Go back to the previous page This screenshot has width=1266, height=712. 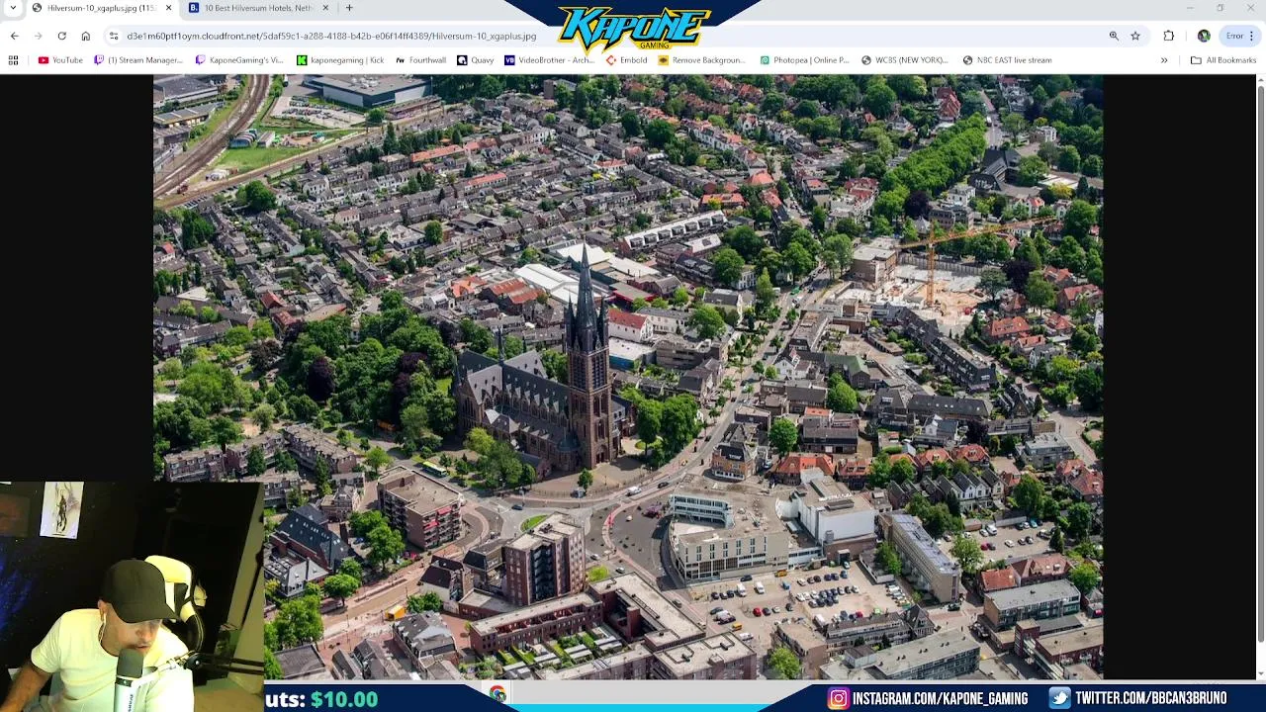pos(14,36)
